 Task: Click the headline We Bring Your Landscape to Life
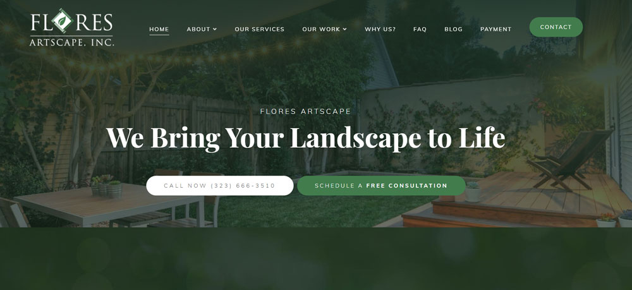point(305,137)
